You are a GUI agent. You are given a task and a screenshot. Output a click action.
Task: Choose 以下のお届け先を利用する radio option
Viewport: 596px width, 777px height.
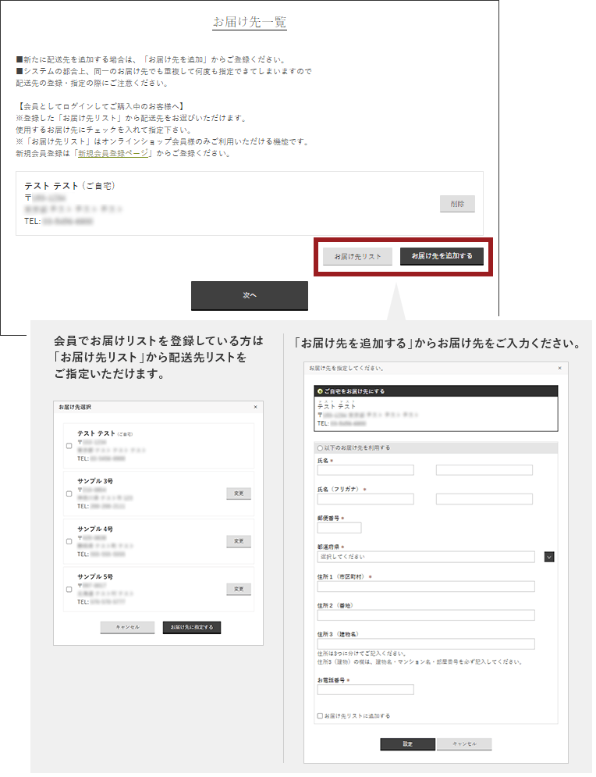pos(320,448)
